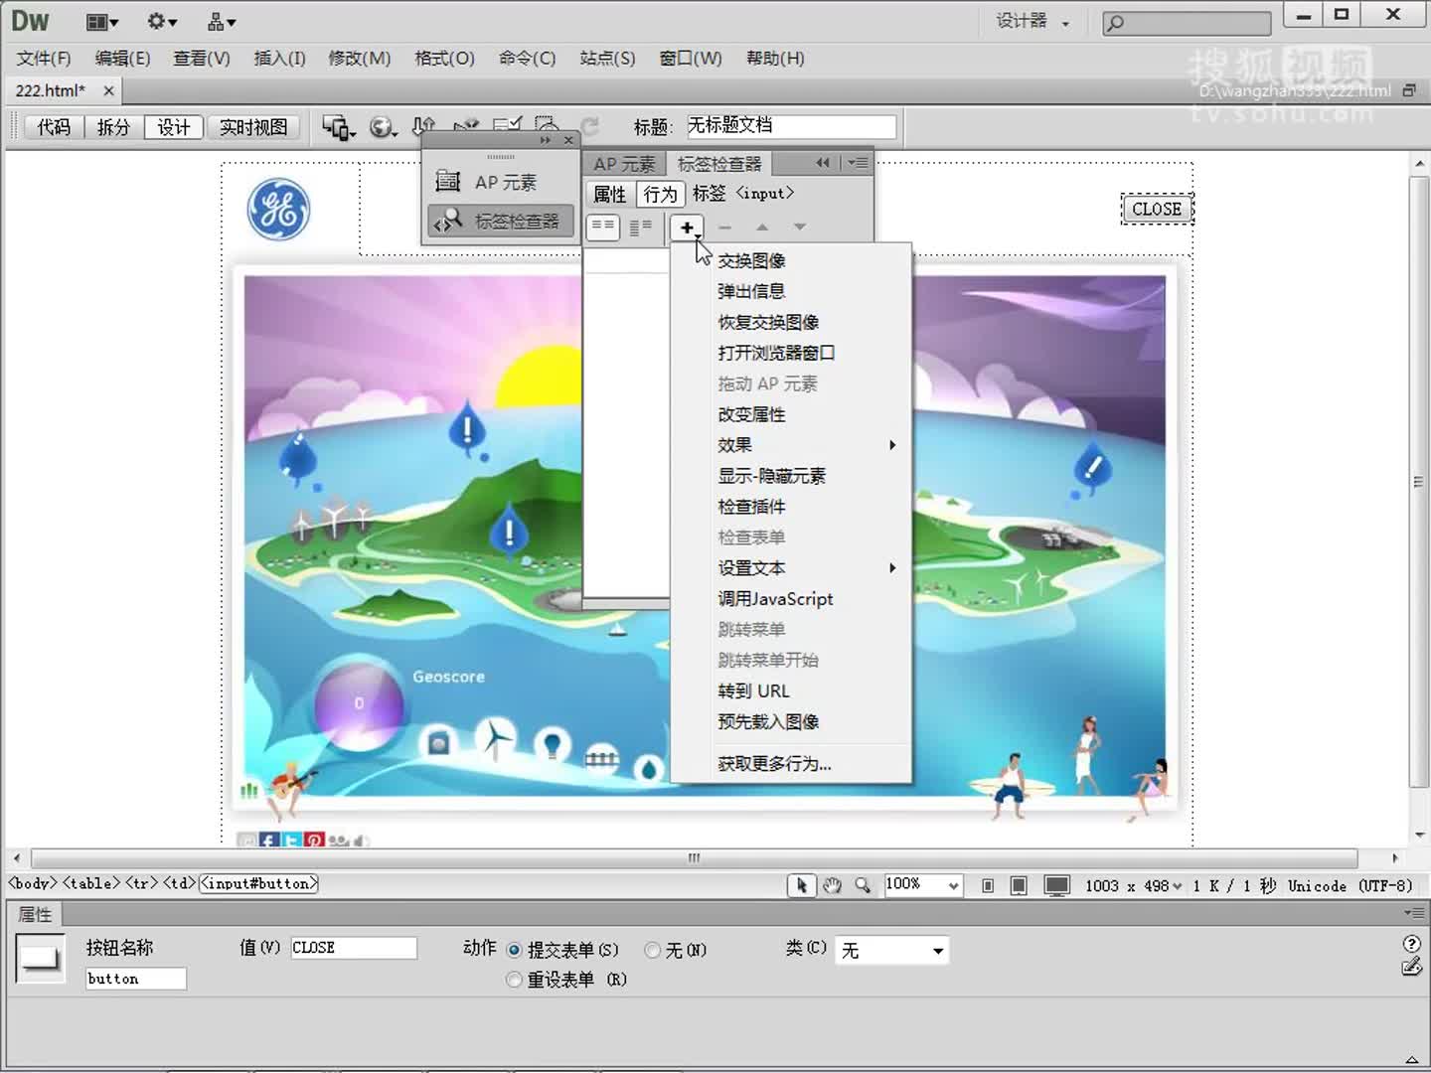Select 重设表单 radio button
Screen dimensions: 1431x1073
pyautogui.click(x=514, y=980)
